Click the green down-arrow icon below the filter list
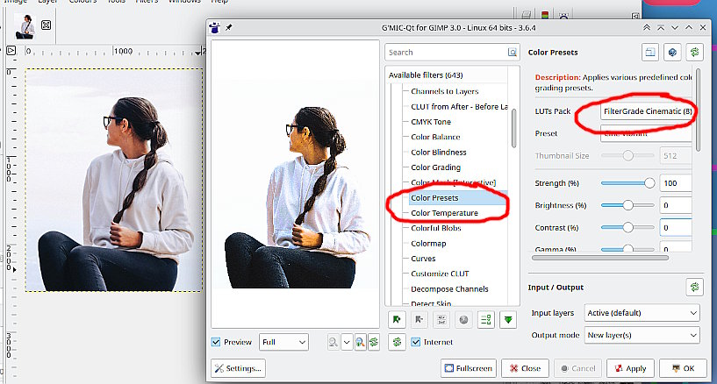Image resolution: width=717 pixels, height=384 pixels. point(508,320)
